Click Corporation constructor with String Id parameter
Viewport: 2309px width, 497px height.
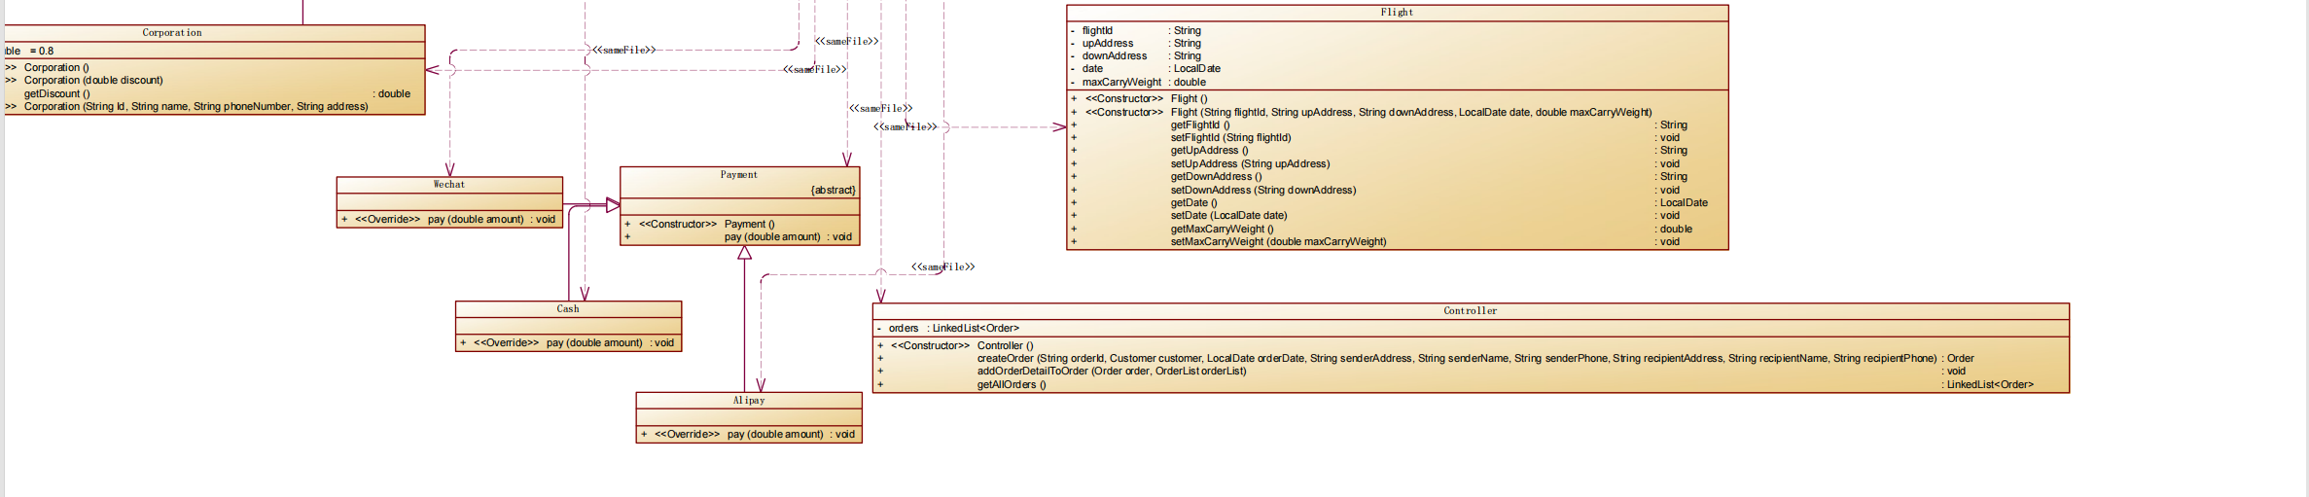click(x=195, y=107)
